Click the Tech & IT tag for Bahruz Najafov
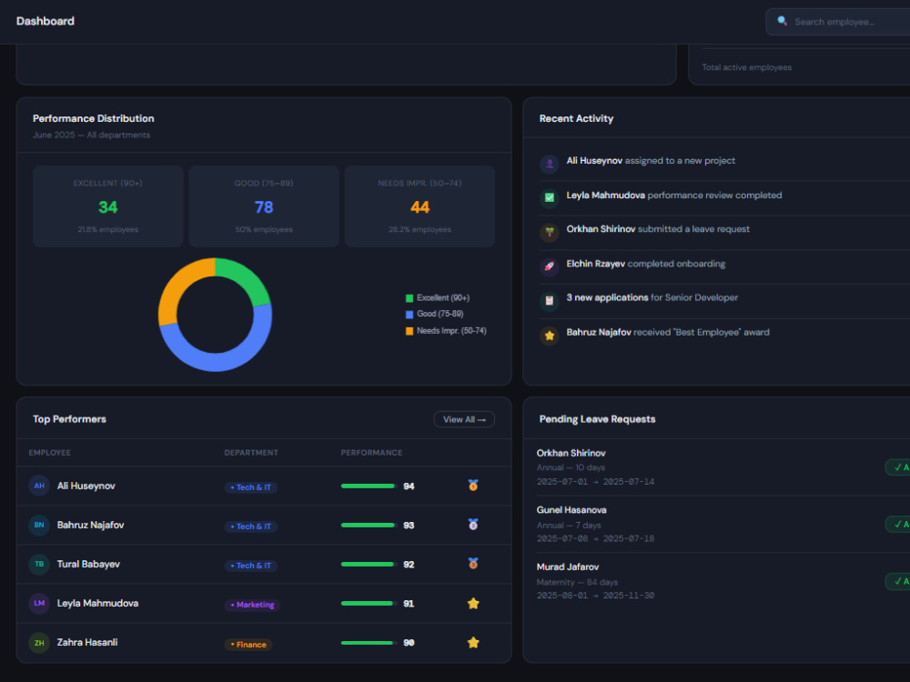910x682 pixels. click(251, 527)
